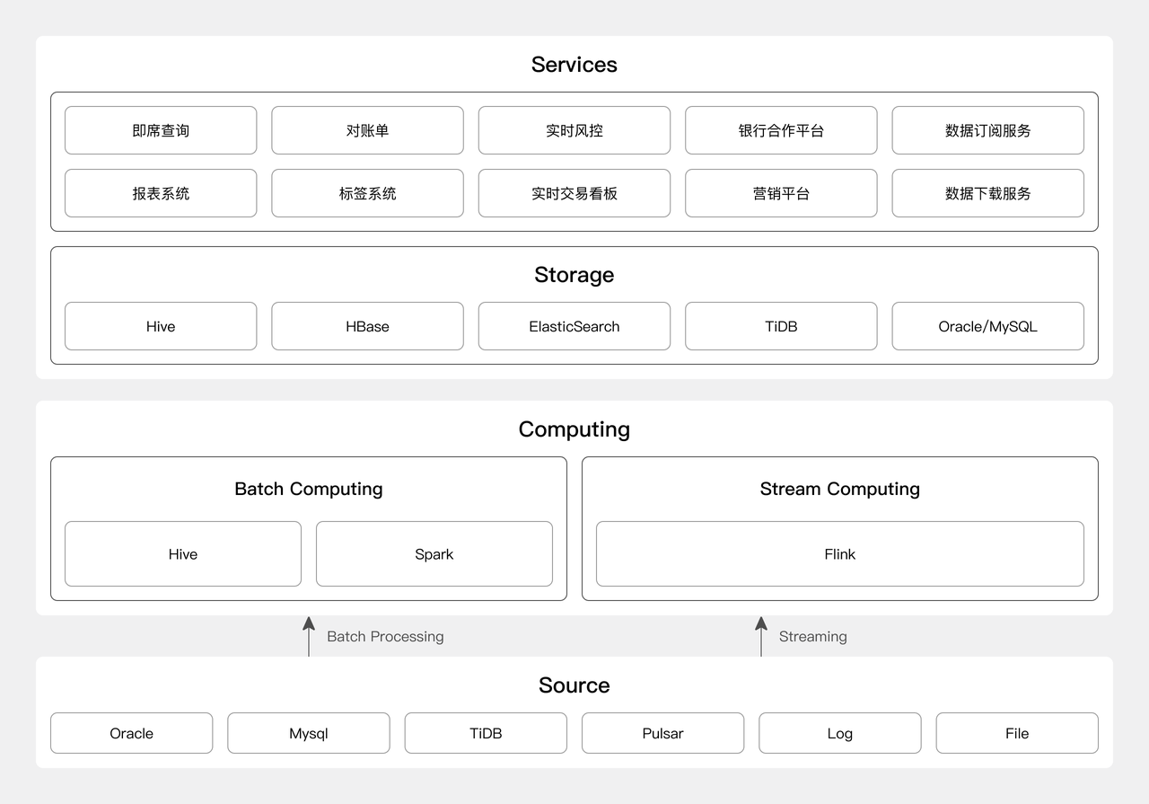Click the HBase storage box

click(x=367, y=326)
